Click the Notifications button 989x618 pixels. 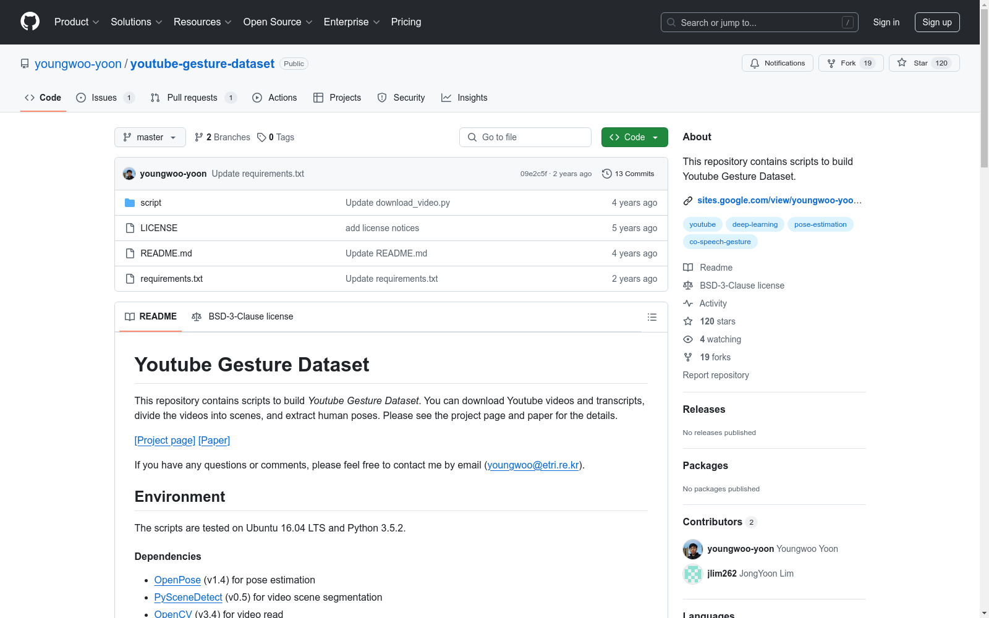pyautogui.click(x=778, y=63)
